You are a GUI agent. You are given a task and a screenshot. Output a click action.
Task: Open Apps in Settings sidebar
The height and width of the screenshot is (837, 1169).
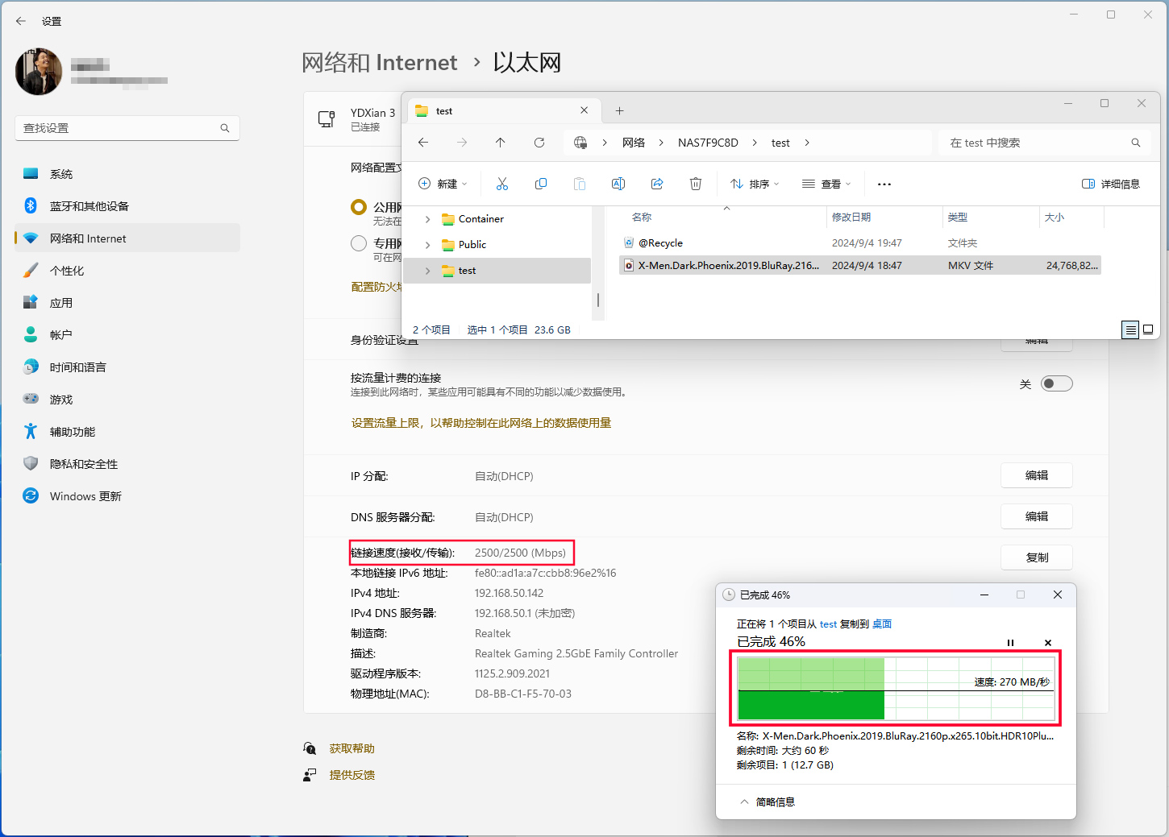(x=127, y=303)
